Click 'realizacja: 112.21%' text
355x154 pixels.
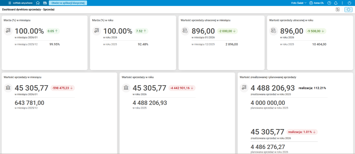pos(312,88)
